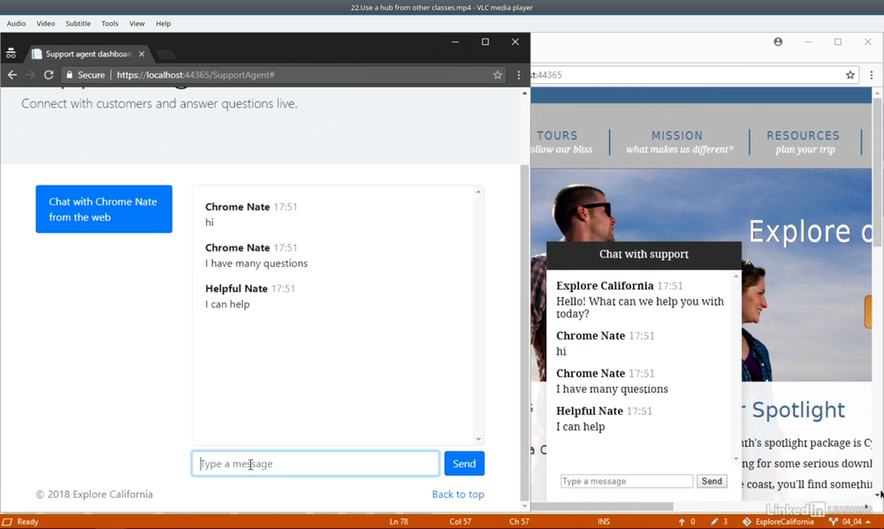Viewport: 884px width, 529px height.
Task: Click the Chat with support header
Action: pyautogui.click(x=644, y=254)
